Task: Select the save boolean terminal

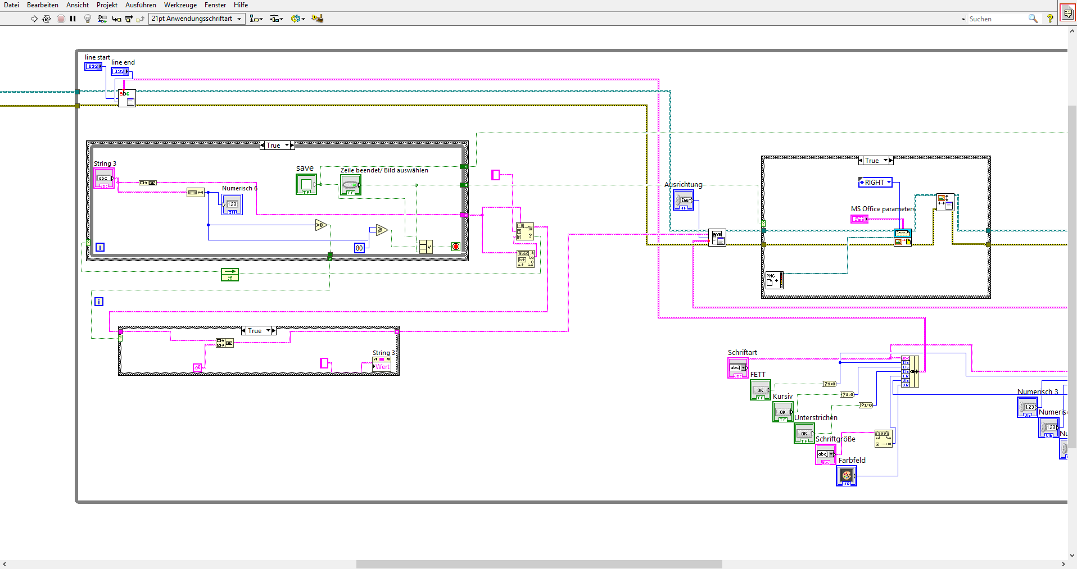Action: [x=306, y=184]
